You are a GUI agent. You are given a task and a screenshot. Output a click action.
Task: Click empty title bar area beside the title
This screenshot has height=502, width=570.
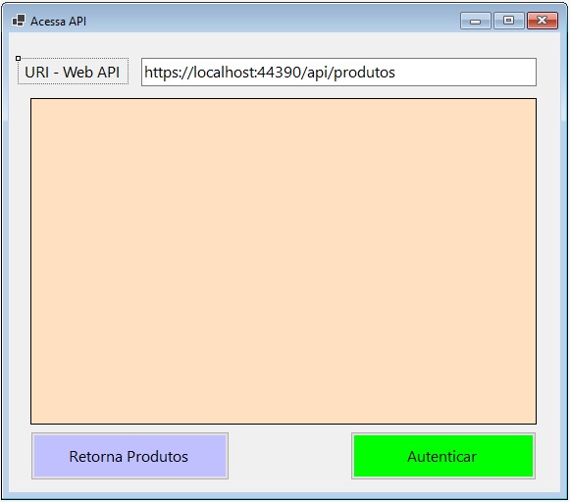tap(273, 21)
